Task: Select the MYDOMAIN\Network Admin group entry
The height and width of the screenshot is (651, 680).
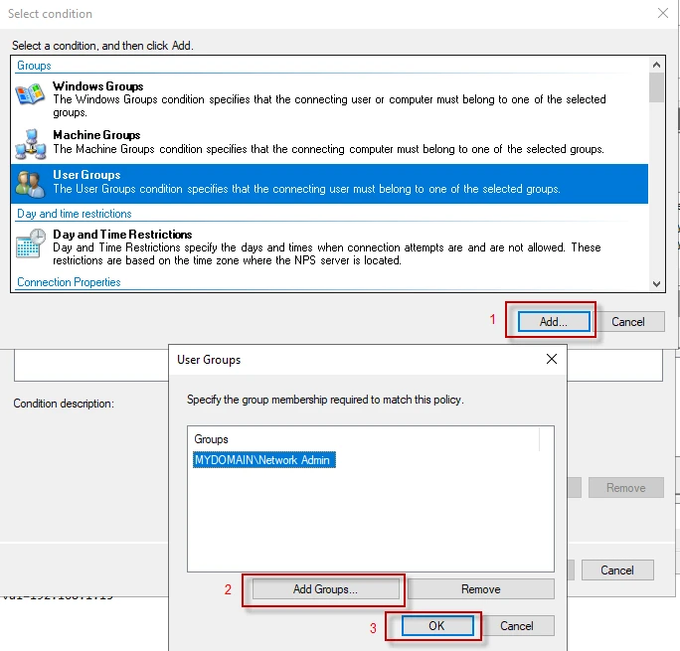Action: [263, 460]
